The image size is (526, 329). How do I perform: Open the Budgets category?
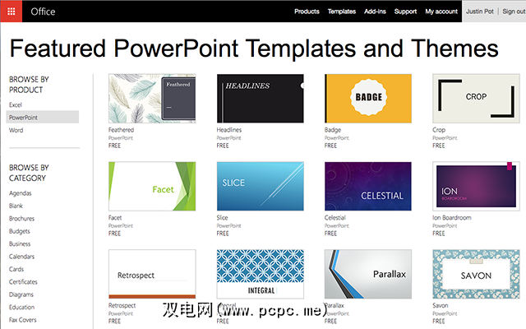coord(20,231)
